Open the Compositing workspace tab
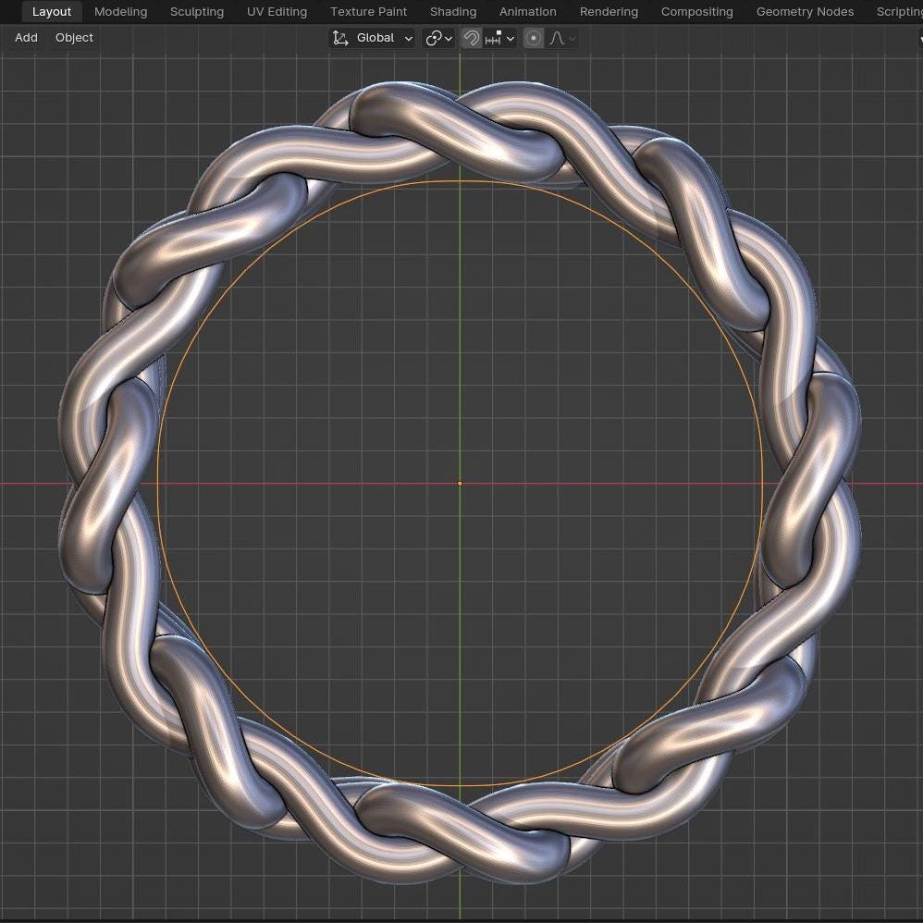This screenshot has height=923, width=923. (697, 12)
